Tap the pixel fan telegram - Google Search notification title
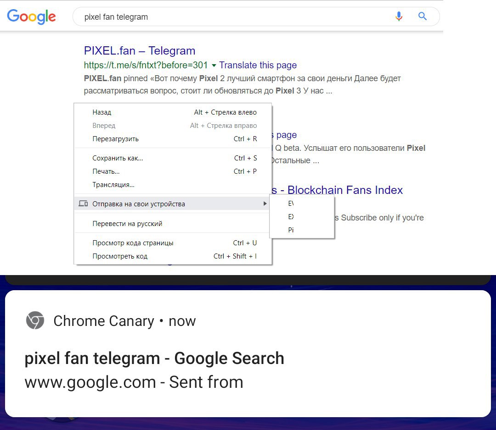 (x=154, y=358)
